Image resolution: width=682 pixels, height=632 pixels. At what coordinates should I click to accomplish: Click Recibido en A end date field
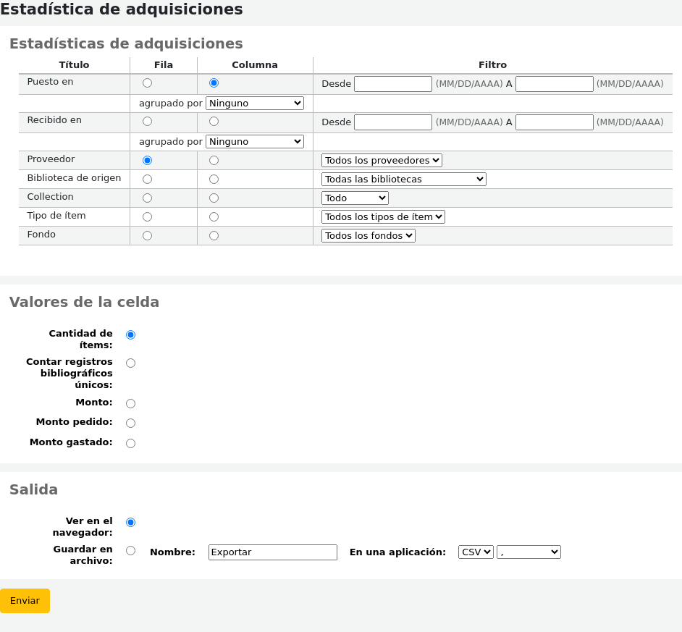[555, 122]
